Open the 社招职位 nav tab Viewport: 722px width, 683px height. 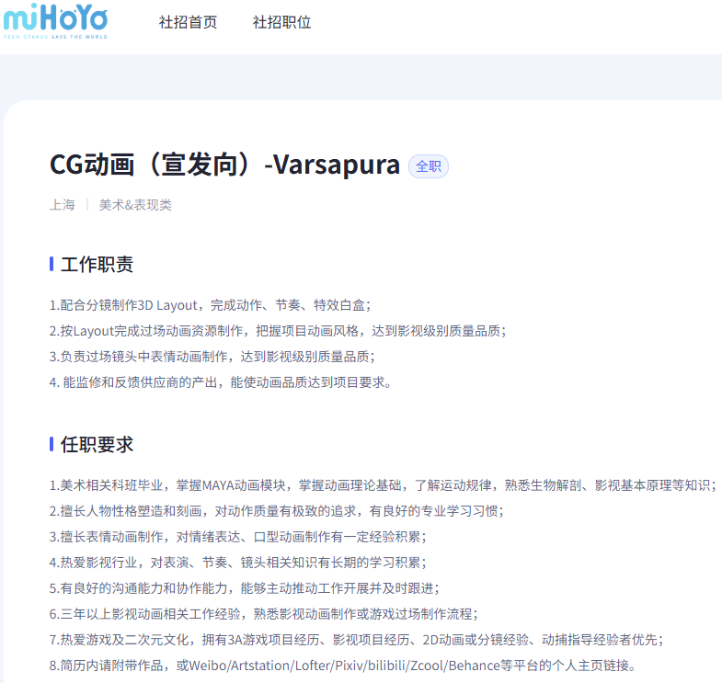281,22
